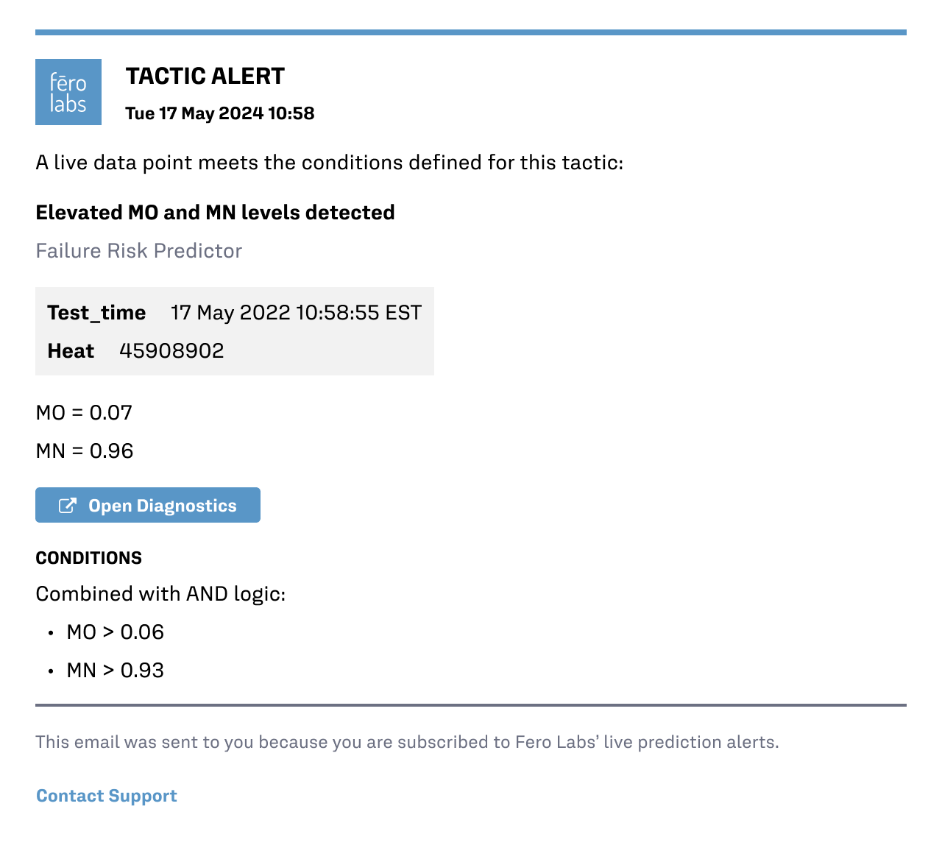942x848 pixels.
Task: Open Diagnostics via the blue button label
Action: click(x=162, y=506)
